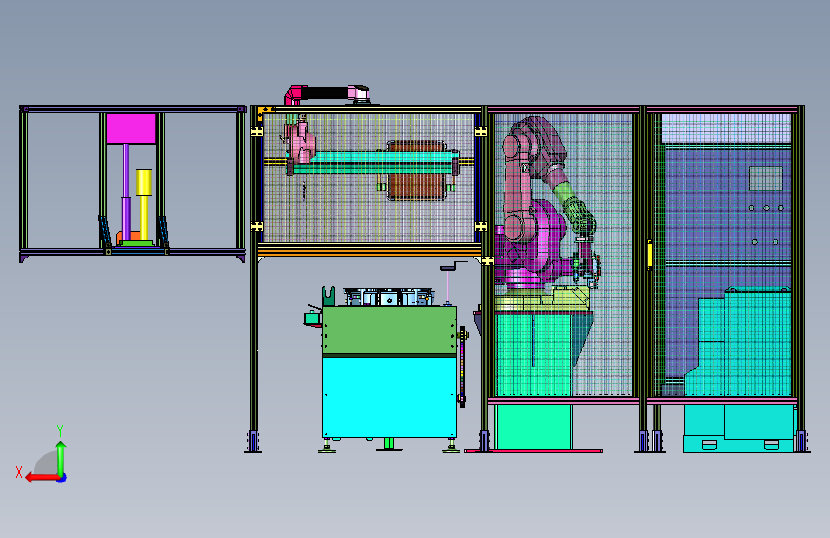Select the control panel screen in right enclosure
This screenshot has width=830, height=538.
point(766,178)
